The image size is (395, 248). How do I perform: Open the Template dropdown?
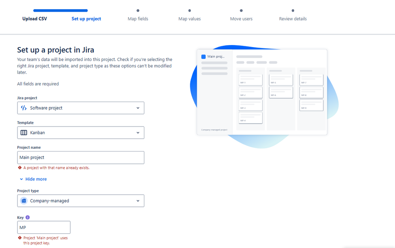click(x=81, y=133)
